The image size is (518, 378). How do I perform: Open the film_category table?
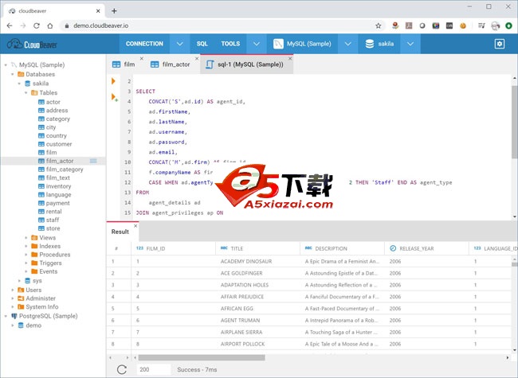tap(65, 170)
